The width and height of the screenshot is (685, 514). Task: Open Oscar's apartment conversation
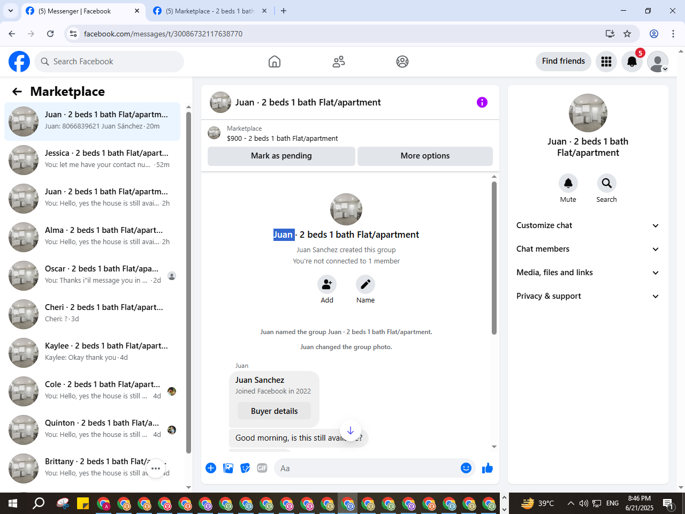pyautogui.click(x=92, y=276)
